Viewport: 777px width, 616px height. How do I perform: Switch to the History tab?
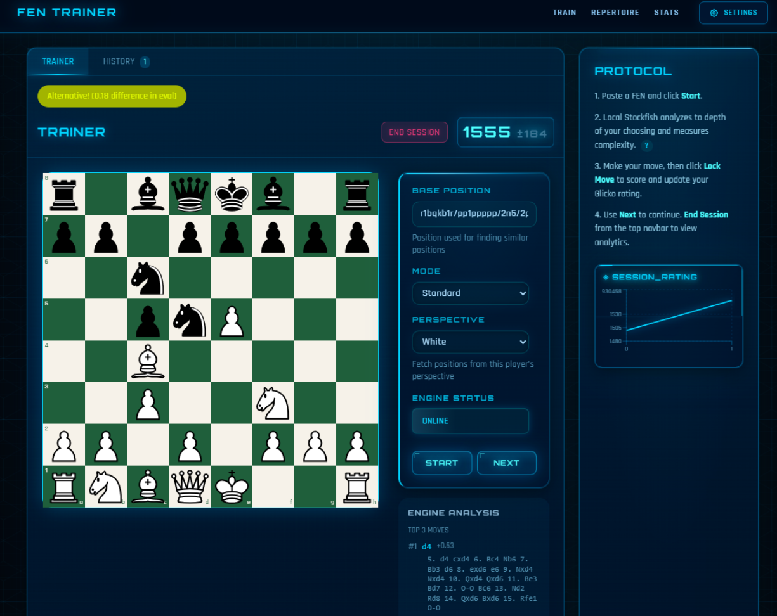coord(125,61)
